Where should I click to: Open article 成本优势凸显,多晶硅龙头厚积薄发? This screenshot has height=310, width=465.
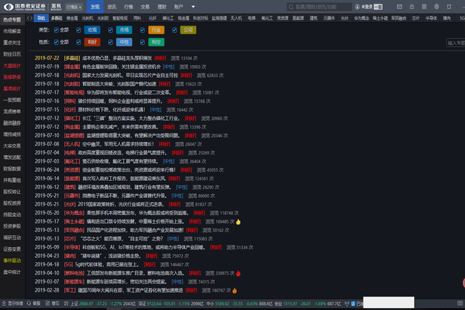117,58
